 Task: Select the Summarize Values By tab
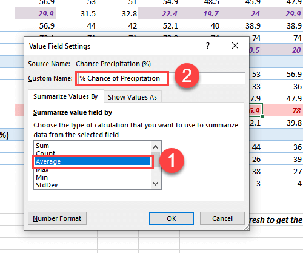65,96
